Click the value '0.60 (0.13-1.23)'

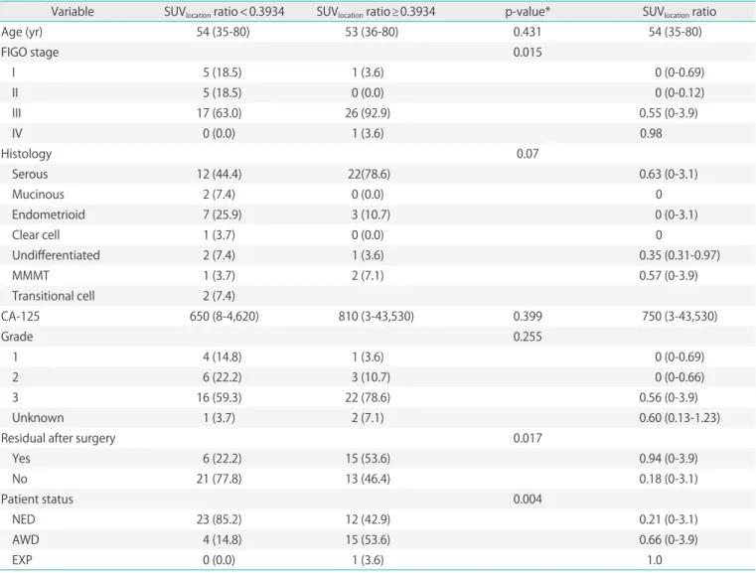pyautogui.click(x=680, y=418)
